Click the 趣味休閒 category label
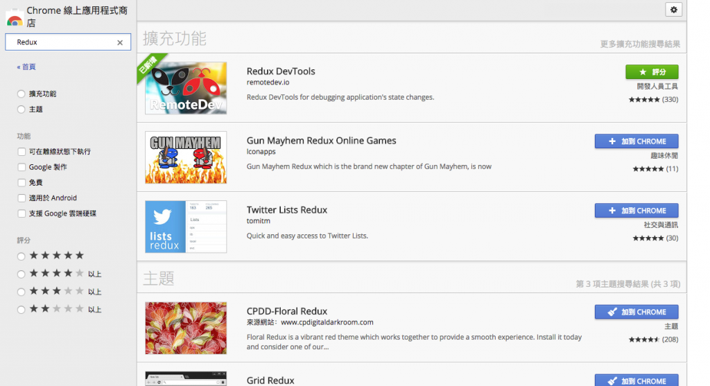This screenshot has width=710, height=386. (664, 156)
